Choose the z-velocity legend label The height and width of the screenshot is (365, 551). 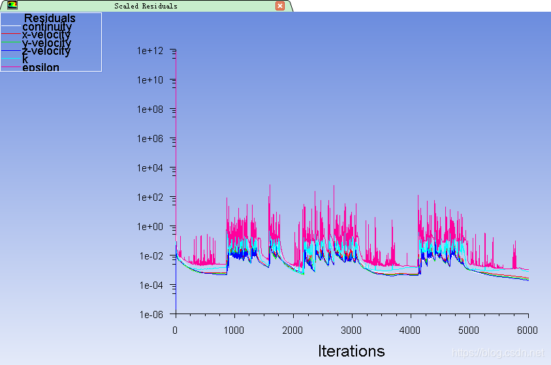click(46, 51)
